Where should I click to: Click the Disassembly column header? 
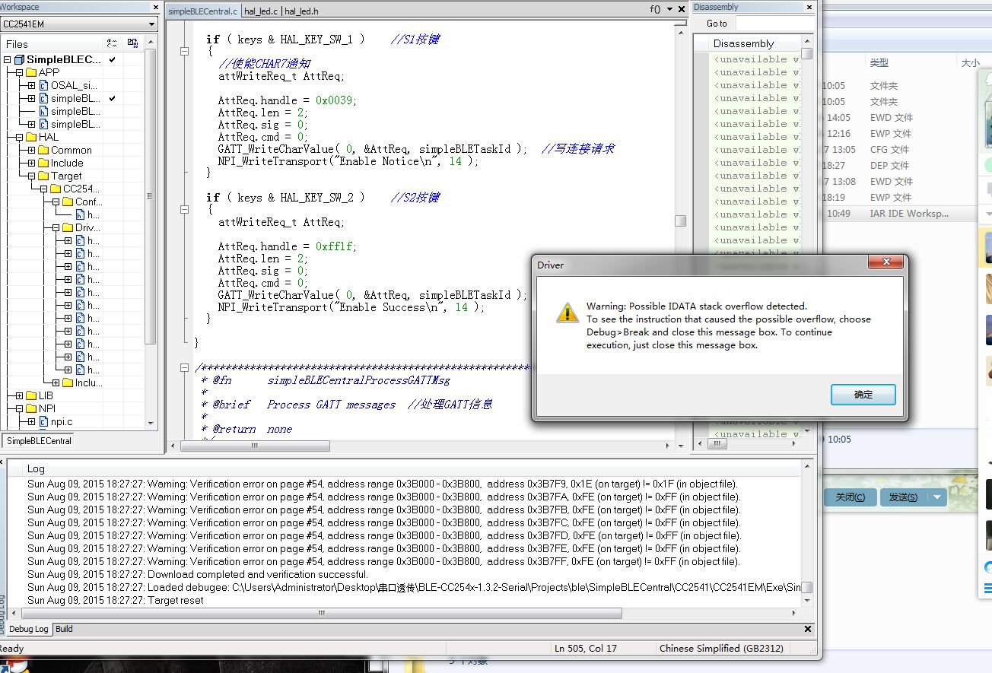point(755,43)
